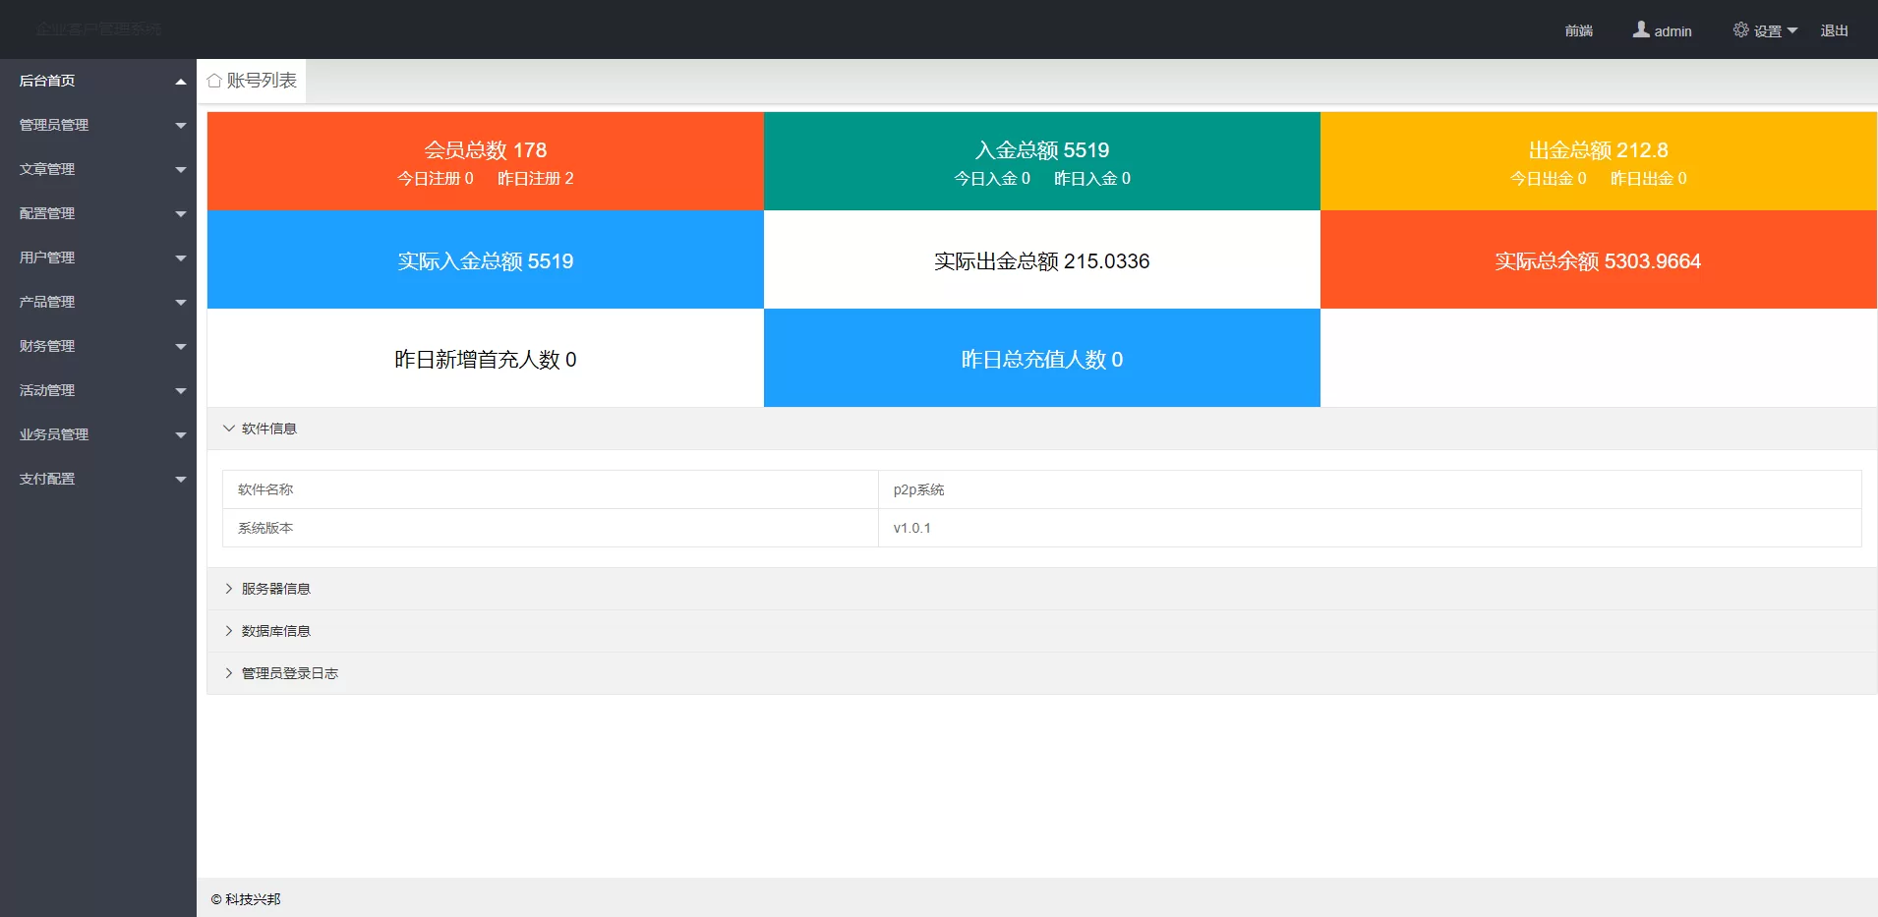This screenshot has height=917, width=1878.
Task: Expand the 服务器信息 chevron icon
Action: [229, 589]
